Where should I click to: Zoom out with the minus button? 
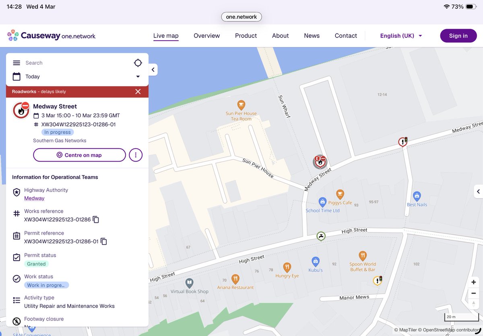click(474, 293)
